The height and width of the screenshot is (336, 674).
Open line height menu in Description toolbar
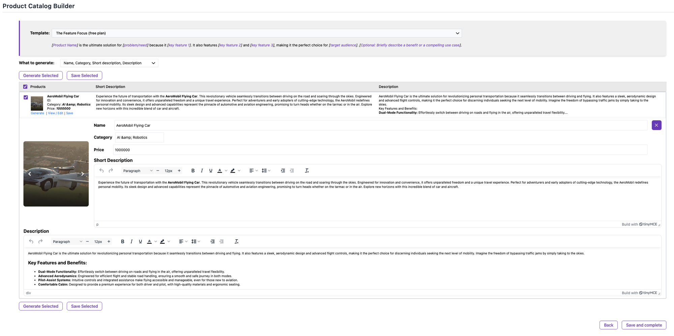click(x=195, y=242)
